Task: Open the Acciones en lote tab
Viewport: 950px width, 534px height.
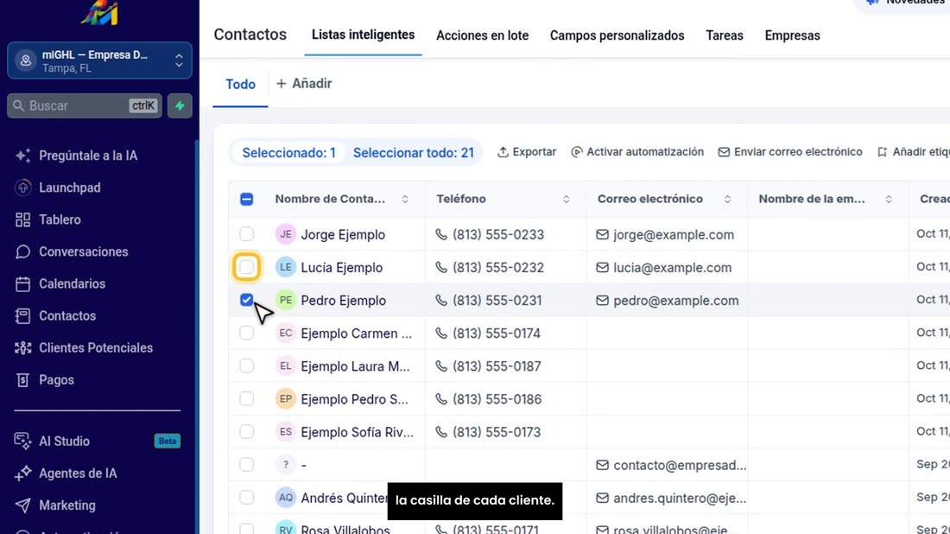Action: (x=482, y=35)
